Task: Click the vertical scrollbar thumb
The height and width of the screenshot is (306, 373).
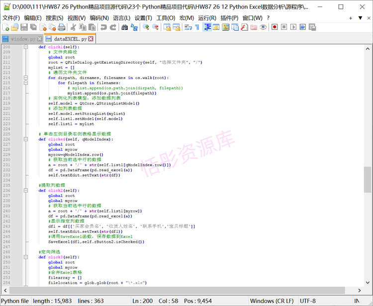Action: [368, 180]
